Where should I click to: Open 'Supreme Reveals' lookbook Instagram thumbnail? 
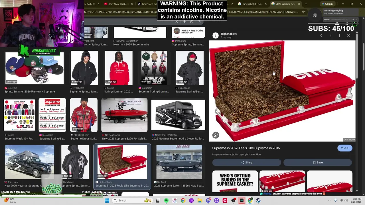154,68
